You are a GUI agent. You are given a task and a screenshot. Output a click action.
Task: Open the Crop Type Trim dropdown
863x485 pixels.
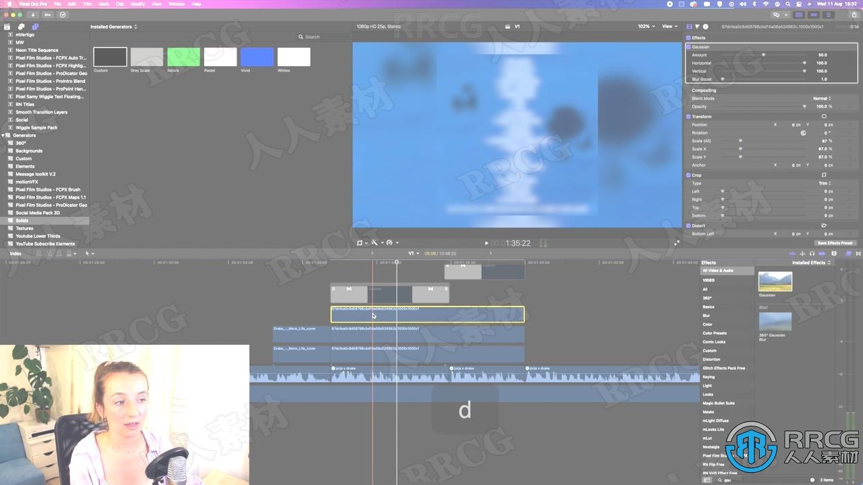(825, 183)
